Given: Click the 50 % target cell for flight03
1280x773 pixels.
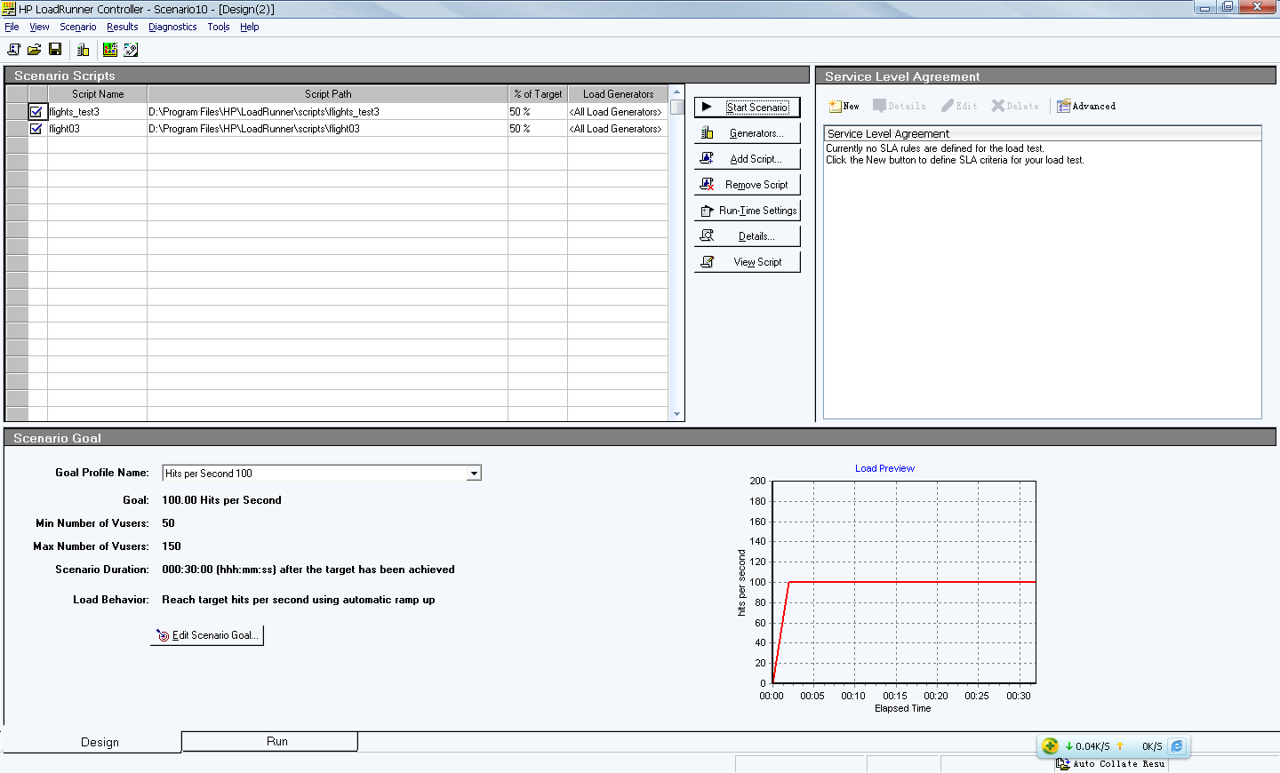Looking at the screenshot, I should coord(538,129).
